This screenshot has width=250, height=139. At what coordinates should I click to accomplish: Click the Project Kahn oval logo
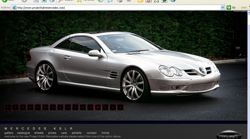point(229,135)
